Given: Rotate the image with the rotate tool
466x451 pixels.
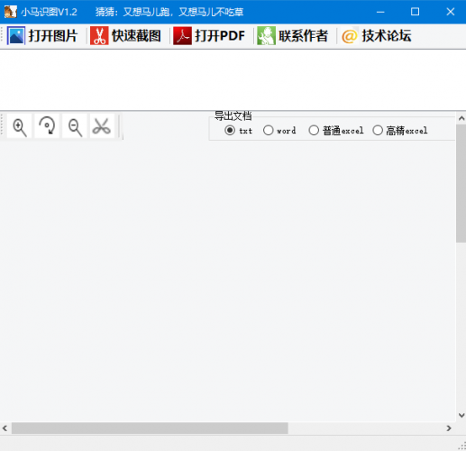Looking at the screenshot, I should pyautogui.click(x=47, y=126).
